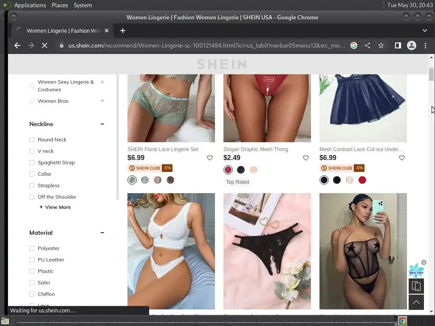Open the black cut-out panty product image
The width and height of the screenshot is (435, 326).
pos(267,251)
